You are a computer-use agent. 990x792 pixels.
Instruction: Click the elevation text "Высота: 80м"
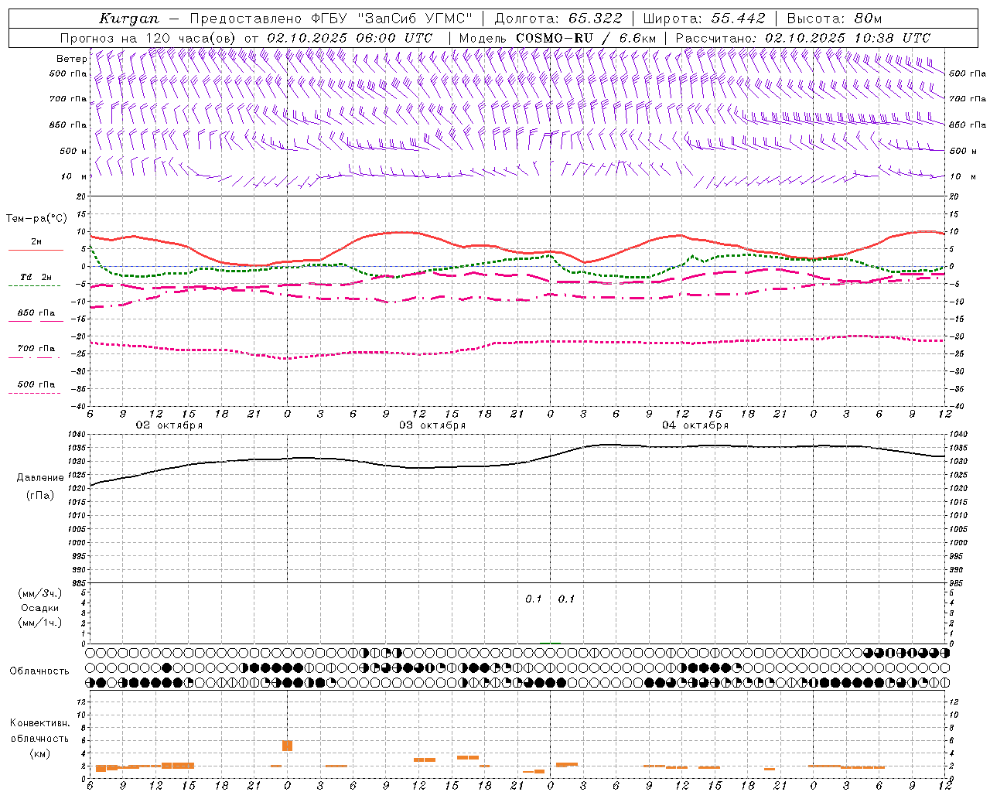pyautogui.click(x=834, y=19)
